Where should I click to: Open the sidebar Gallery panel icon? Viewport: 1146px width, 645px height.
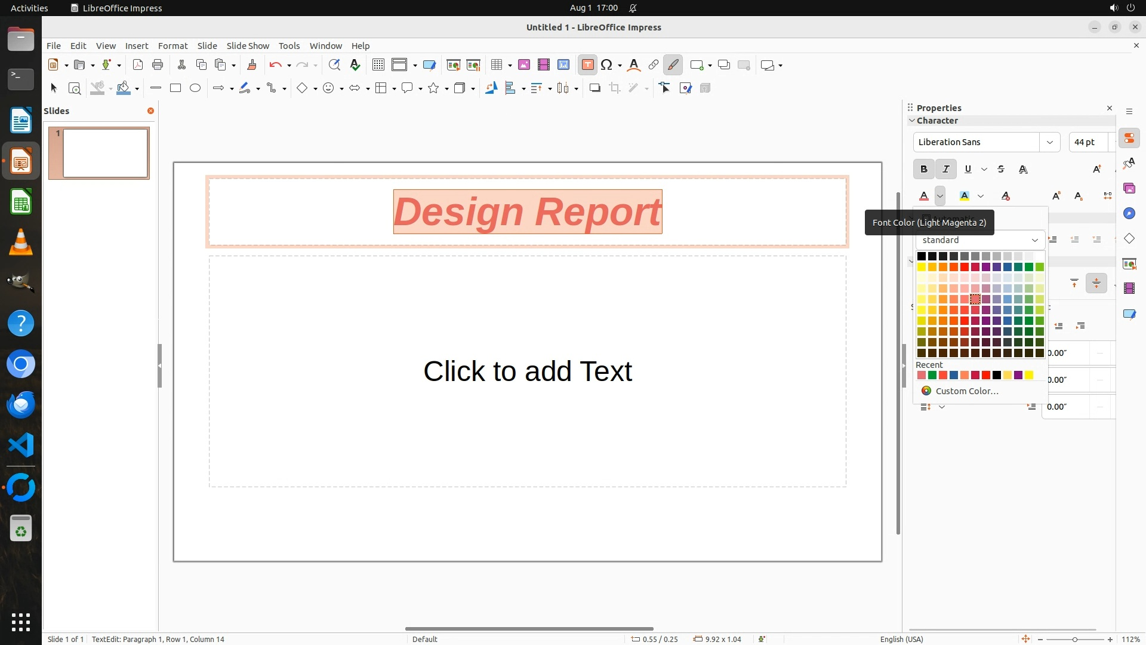[x=1129, y=189]
